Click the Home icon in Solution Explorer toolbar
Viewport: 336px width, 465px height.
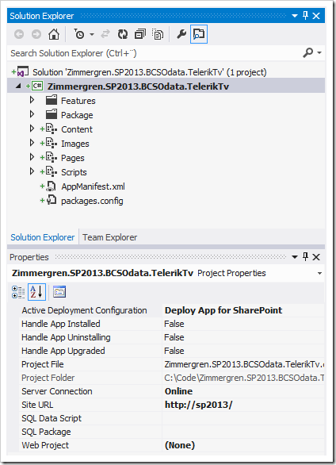point(54,34)
